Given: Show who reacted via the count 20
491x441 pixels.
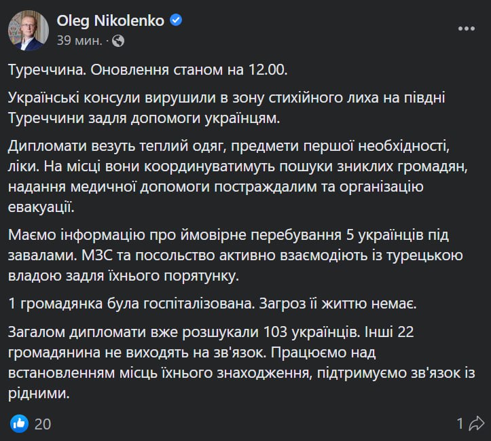Looking at the screenshot, I should 43,424.
